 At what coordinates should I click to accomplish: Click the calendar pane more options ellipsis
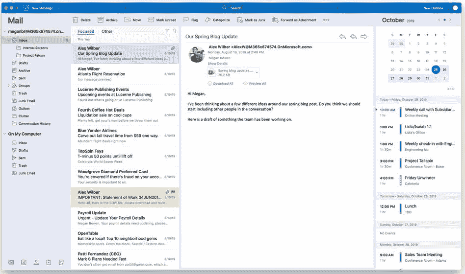click(450, 89)
